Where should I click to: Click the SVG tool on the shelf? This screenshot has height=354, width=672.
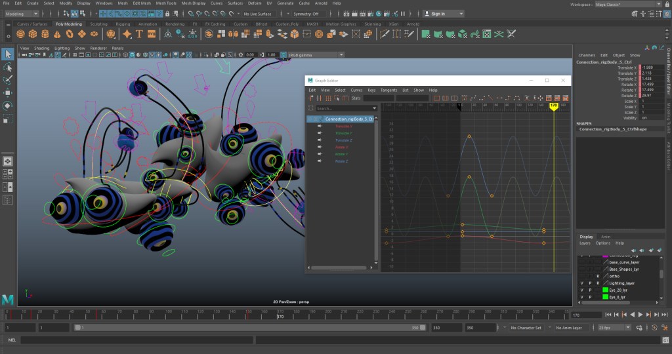152,34
